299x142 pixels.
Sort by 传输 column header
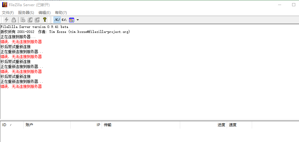click(x=141, y=125)
